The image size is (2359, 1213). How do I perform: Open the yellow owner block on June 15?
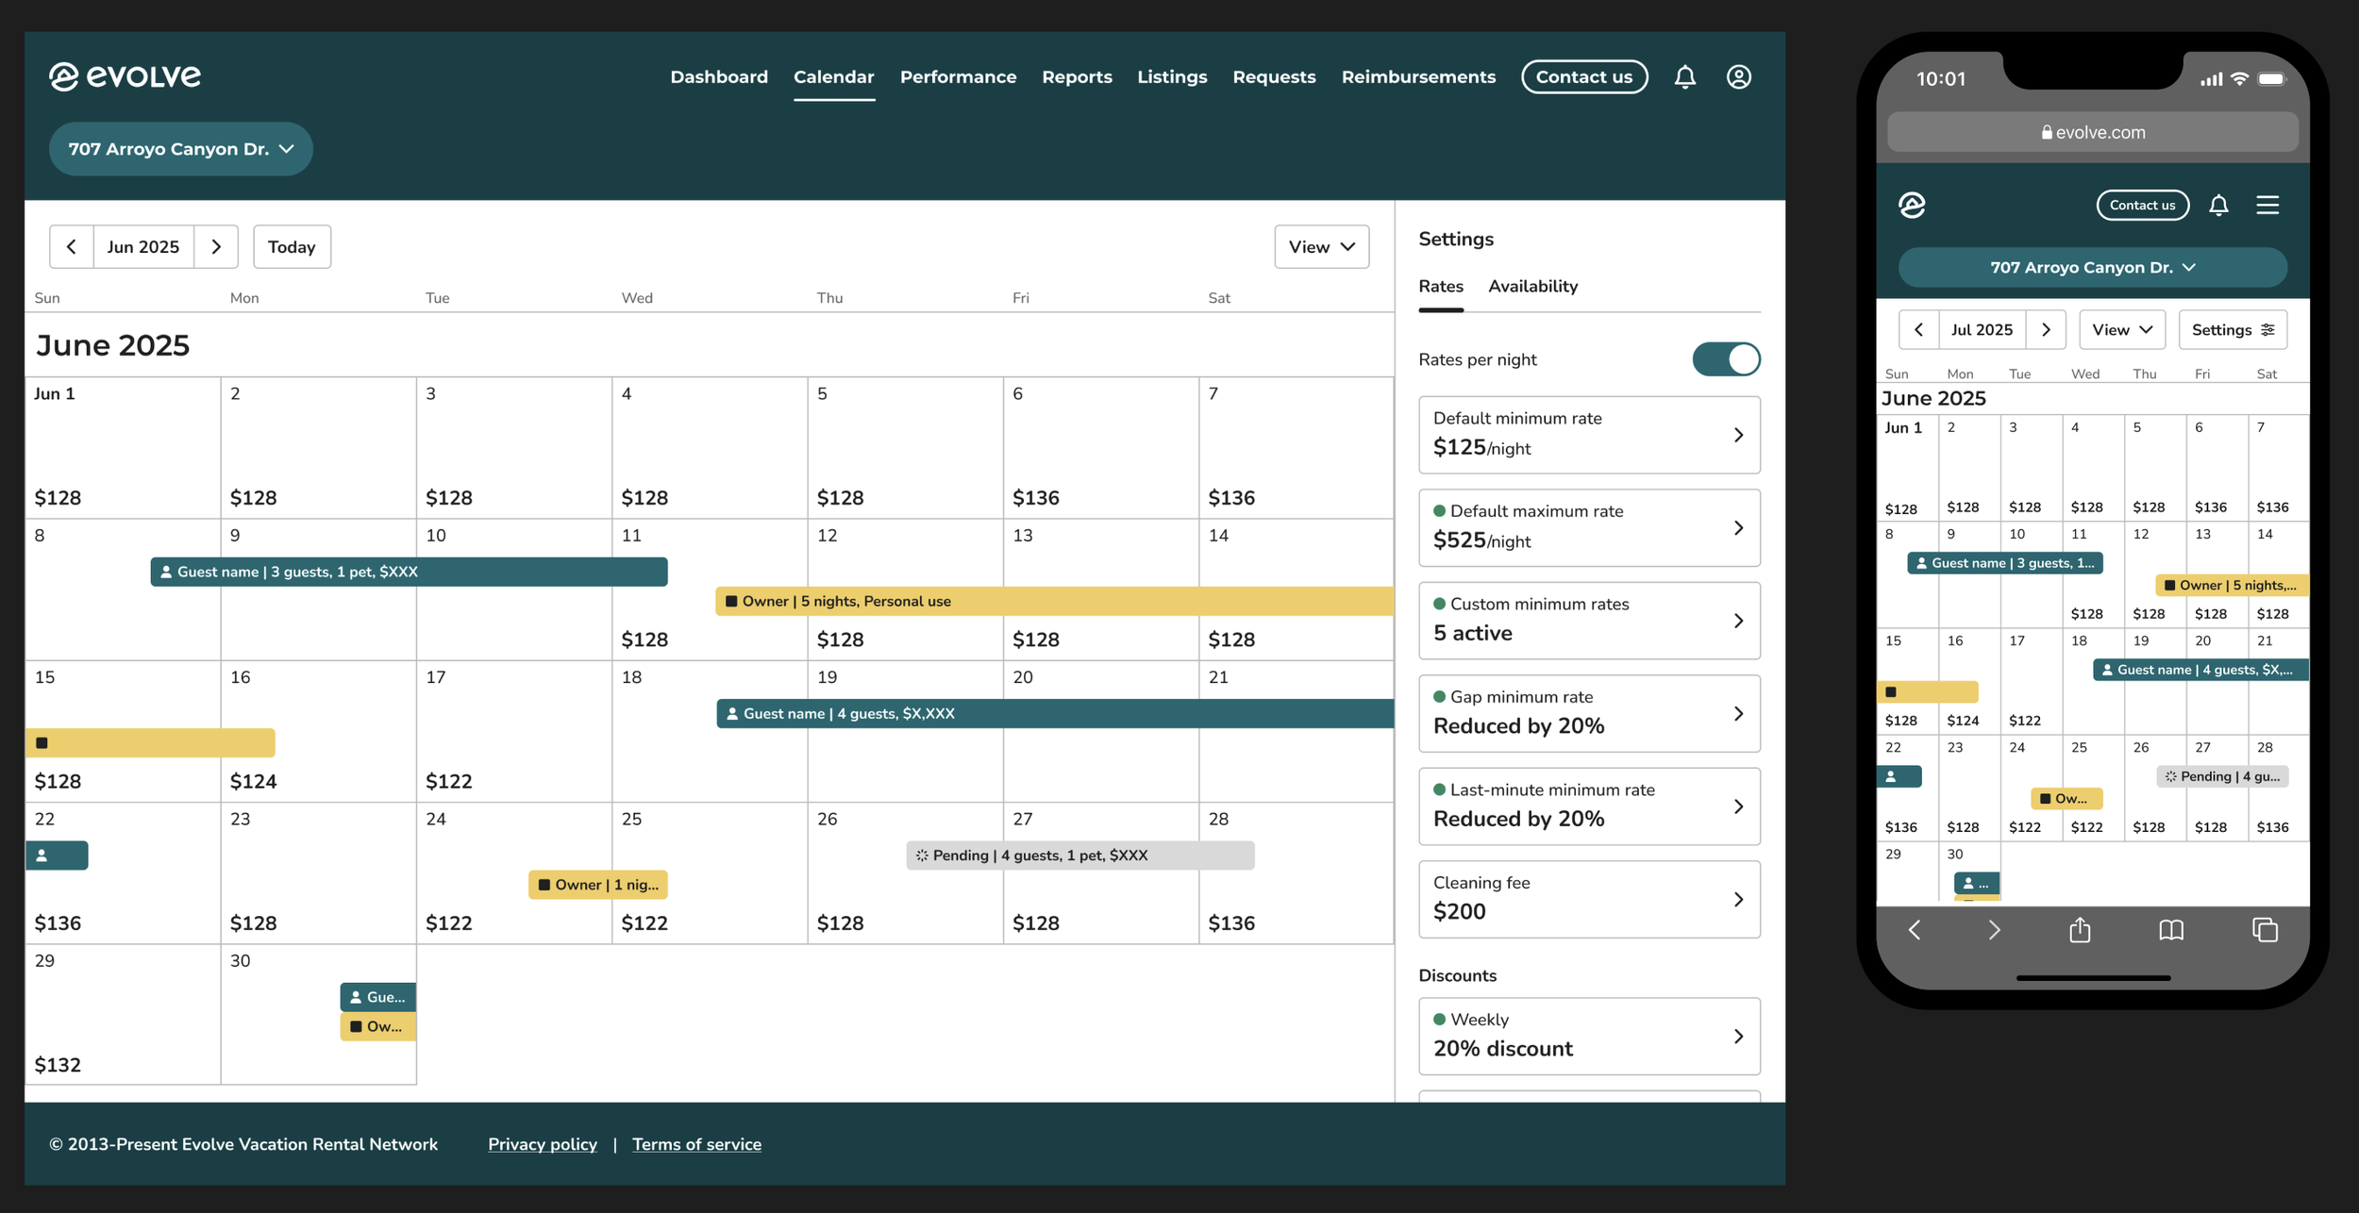151,742
